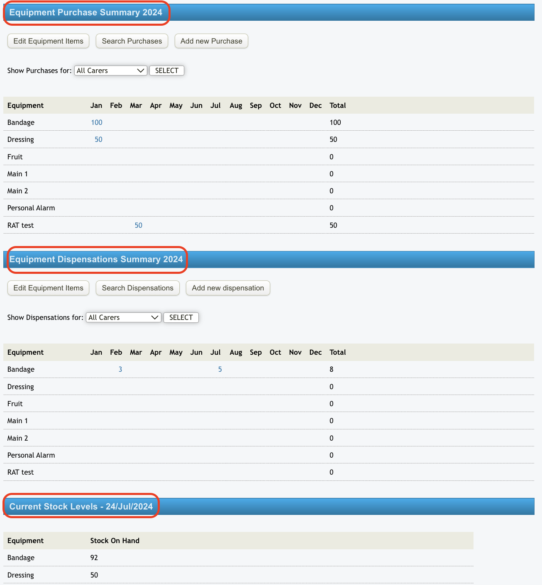Image resolution: width=542 pixels, height=585 pixels.
Task: Click the Equipment Purchase Summary 2024 heading
Action: (86, 12)
